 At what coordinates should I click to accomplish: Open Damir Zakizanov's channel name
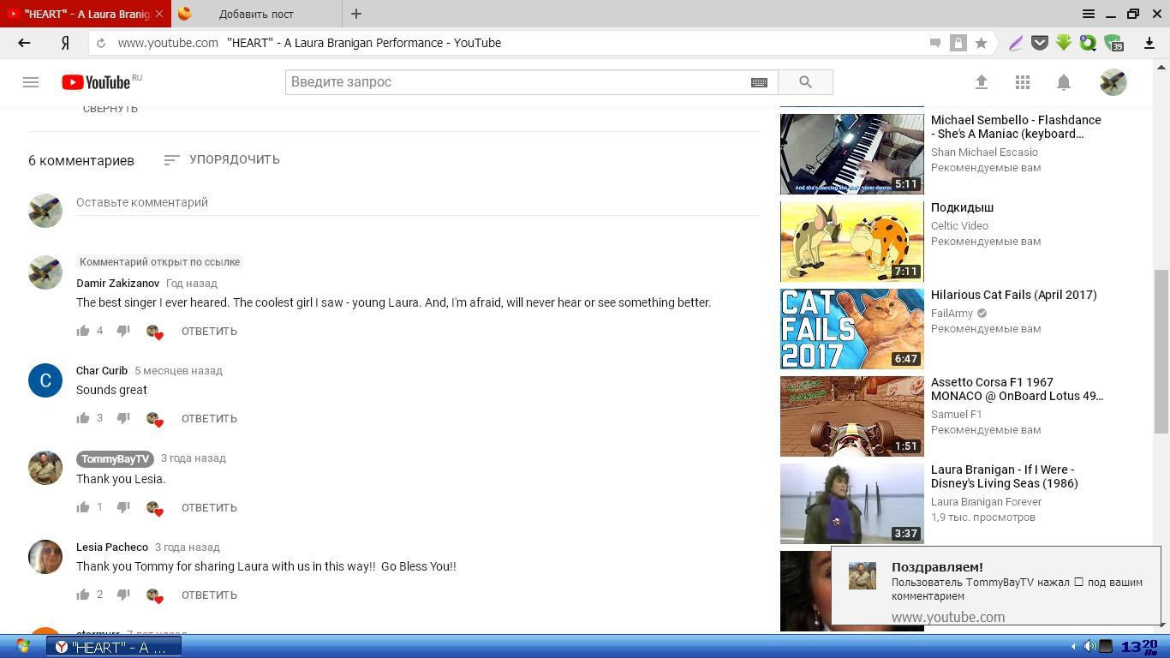pos(117,283)
